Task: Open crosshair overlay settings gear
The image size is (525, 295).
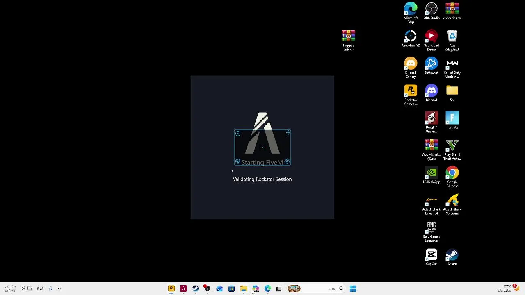Action: point(287,161)
